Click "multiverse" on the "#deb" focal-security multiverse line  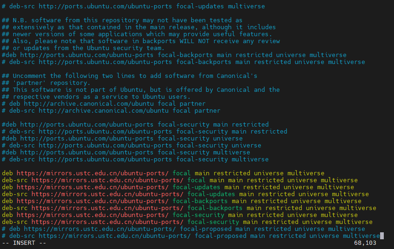click(232, 153)
